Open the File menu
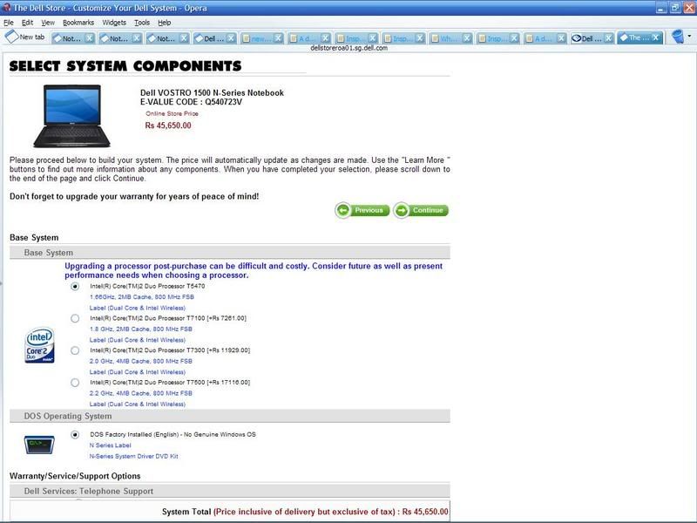This screenshot has width=697, height=523. point(9,23)
